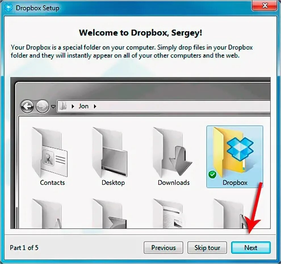Screen dimensions: 281x264
Task: Expand the arrow before Jon
Action: (73, 107)
